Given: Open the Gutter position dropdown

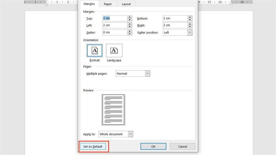Looking at the screenshot, I should coord(177,33).
